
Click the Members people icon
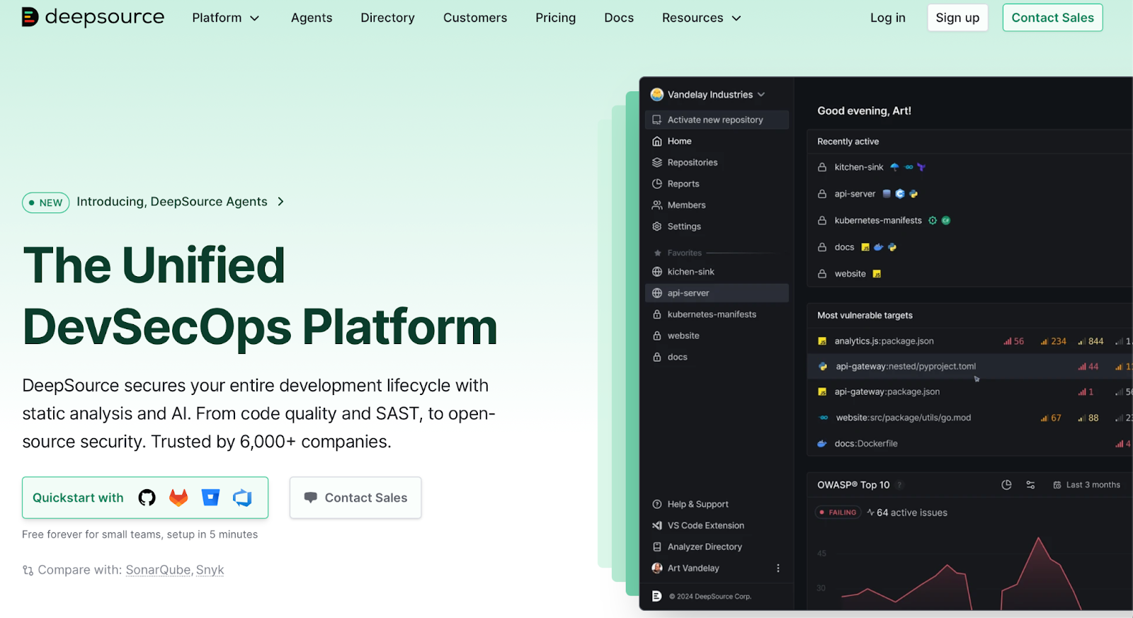click(657, 205)
